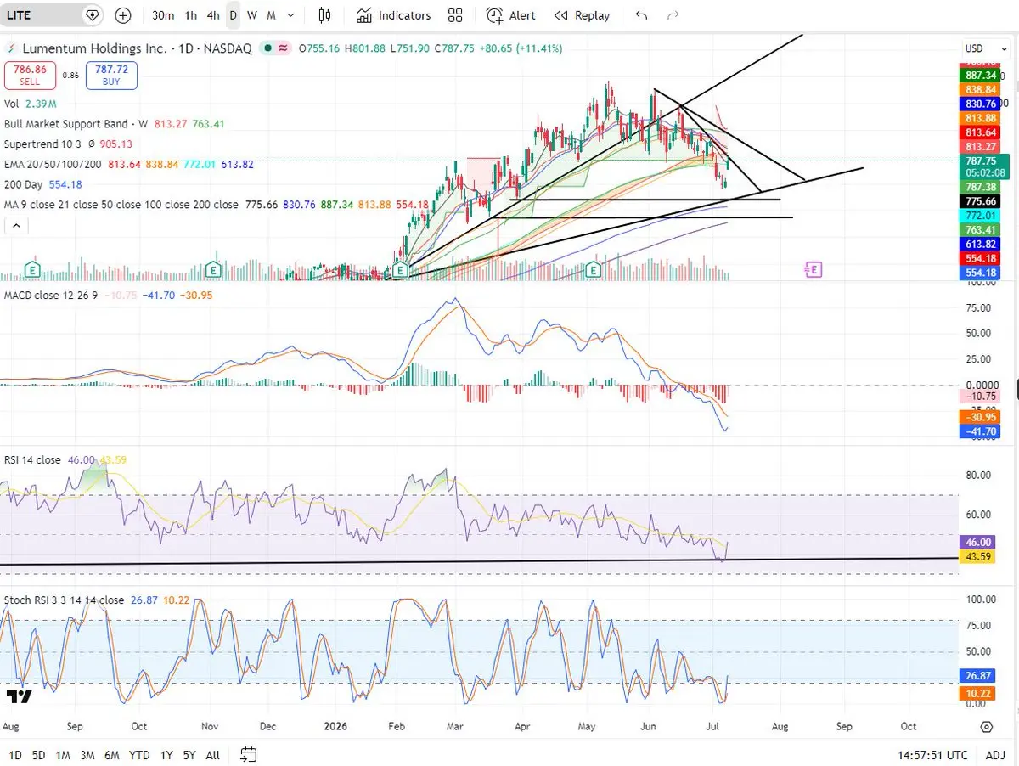
Task: Toggle the ADJ adjusted data button
Action: (x=995, y=755)
